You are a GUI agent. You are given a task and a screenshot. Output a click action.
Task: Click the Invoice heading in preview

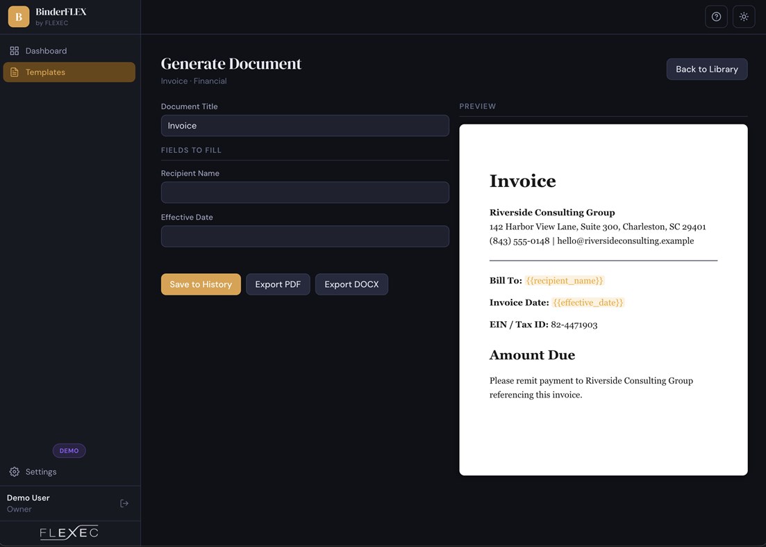tap(523, 181)
